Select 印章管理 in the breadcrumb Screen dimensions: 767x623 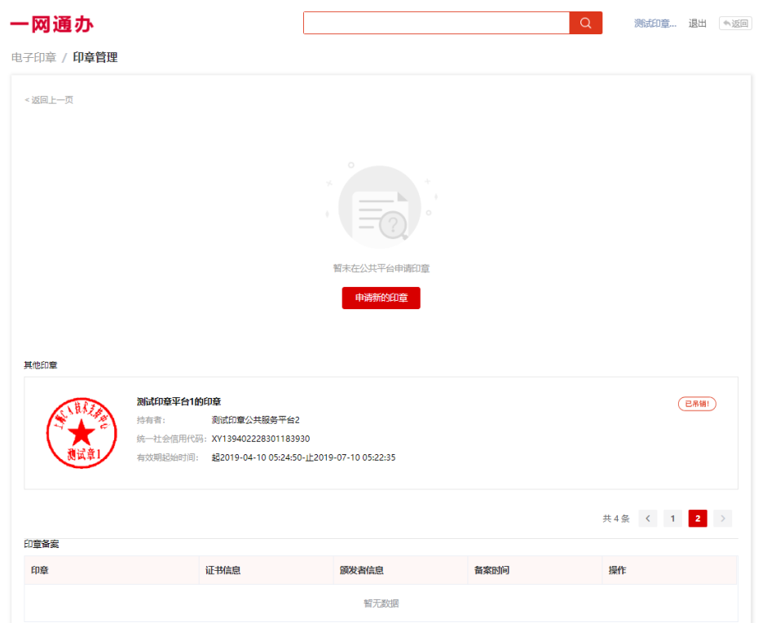(95, 58)
